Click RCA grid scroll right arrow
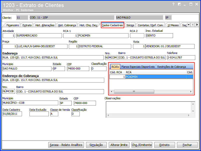Image resolution: width=201 pixels, height=151 pixels. [191, 91]
